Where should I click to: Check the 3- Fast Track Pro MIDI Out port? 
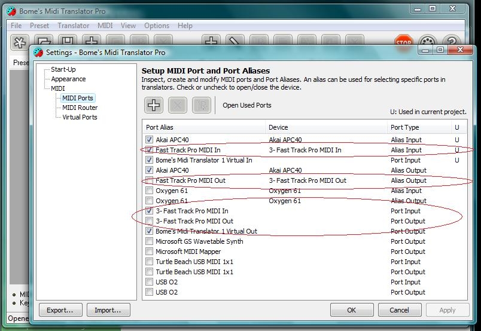(x=149, y=221)
